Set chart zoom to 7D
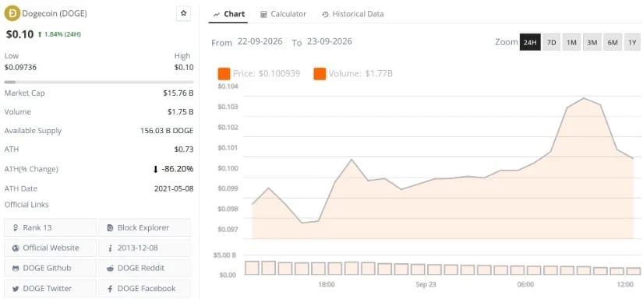Viewport: 643px width, 299px height. [x=552, y=42]
